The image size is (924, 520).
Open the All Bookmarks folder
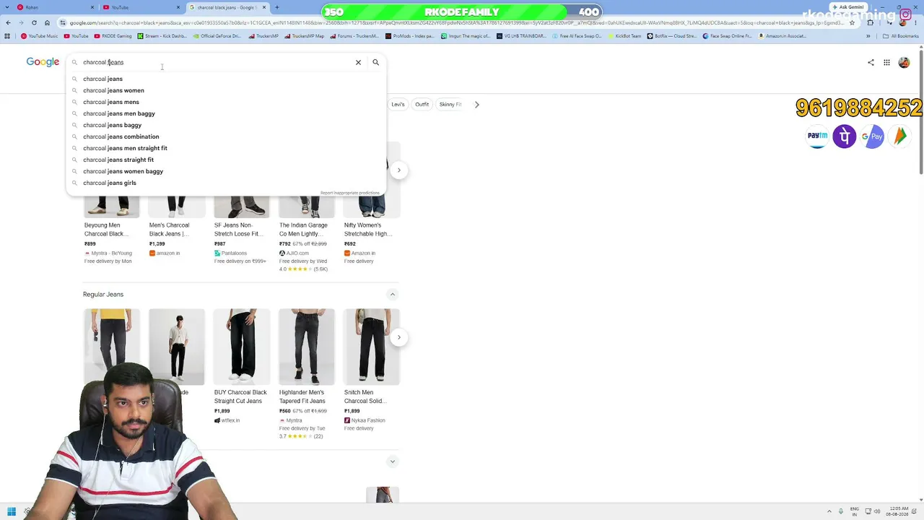901,36
